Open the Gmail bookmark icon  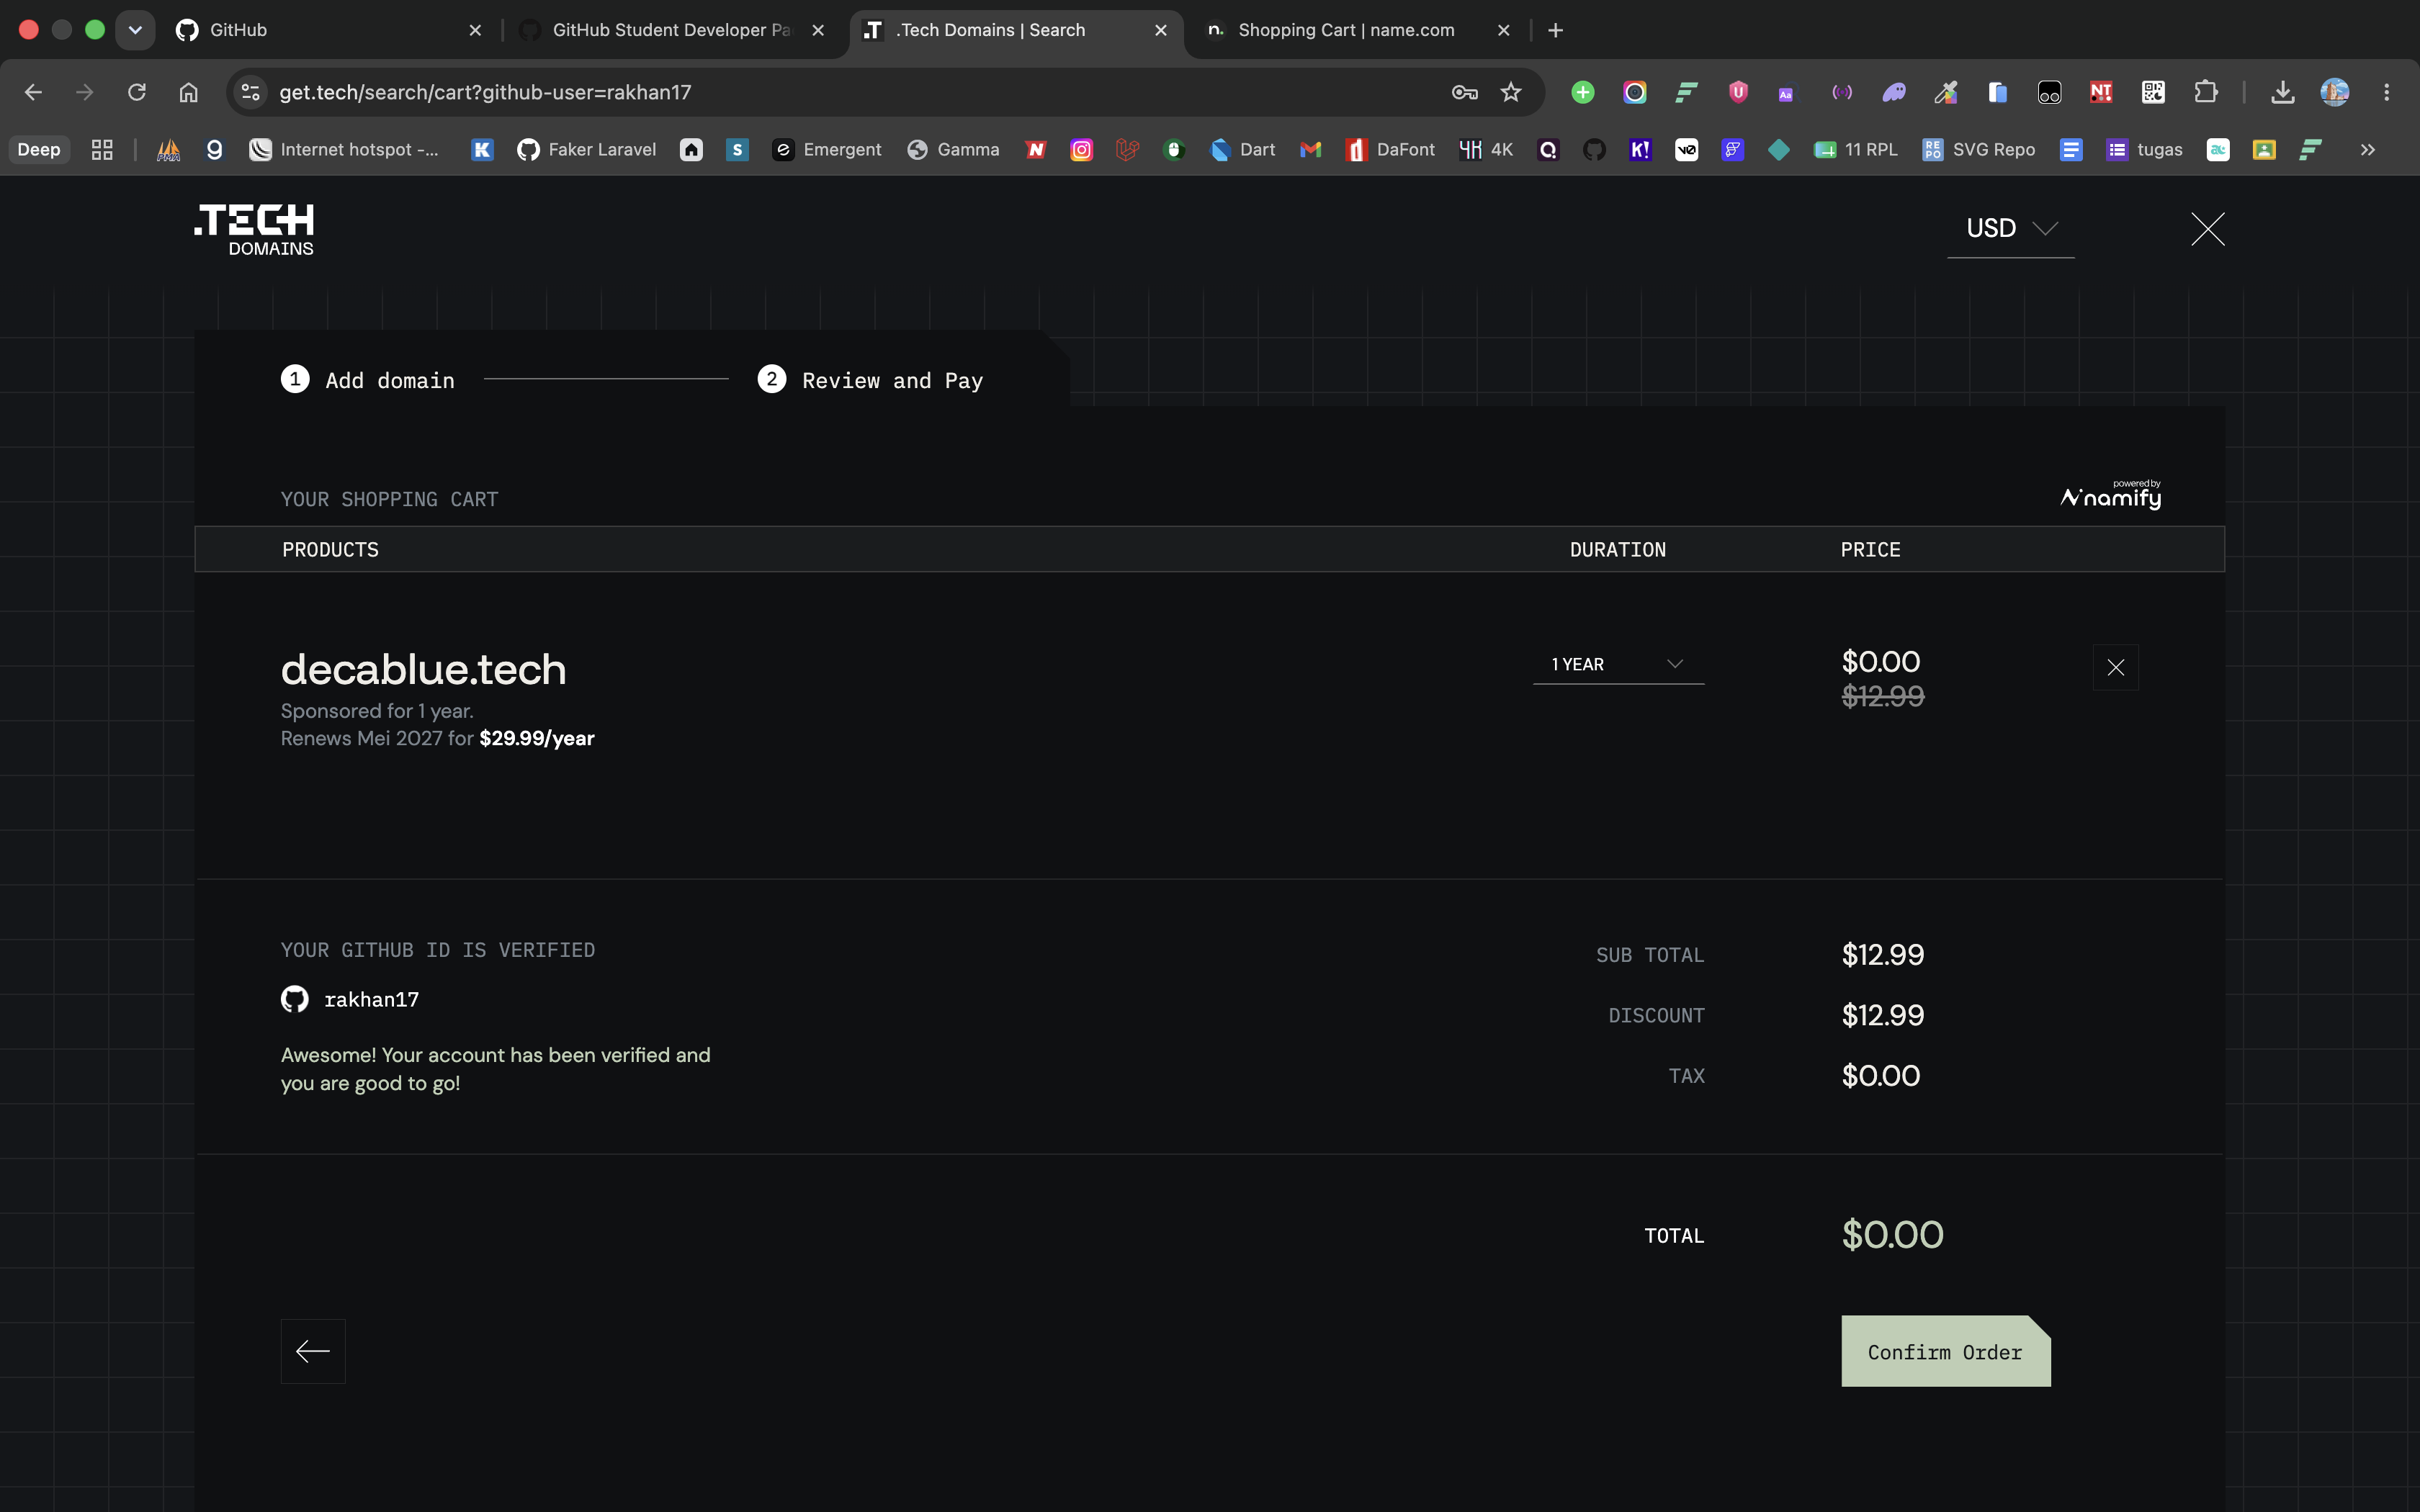1310,149
